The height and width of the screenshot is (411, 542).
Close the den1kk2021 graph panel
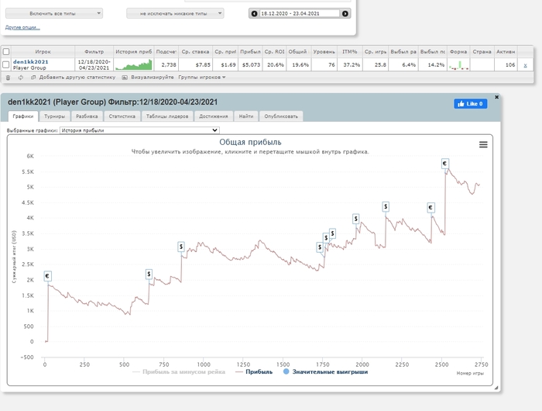497,97
